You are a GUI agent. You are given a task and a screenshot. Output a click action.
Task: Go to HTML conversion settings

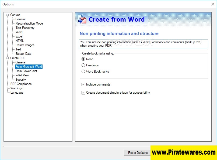point(19,41)
